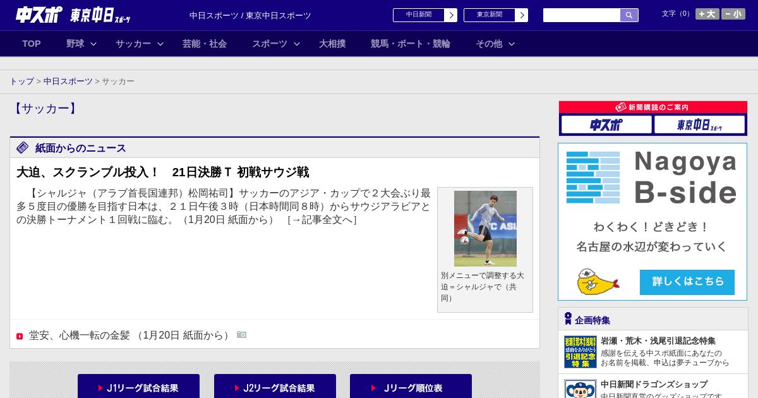Open the 野球 menu item
Image resolution: width=758 pixels, height=398 pixels.
[75, 44]
